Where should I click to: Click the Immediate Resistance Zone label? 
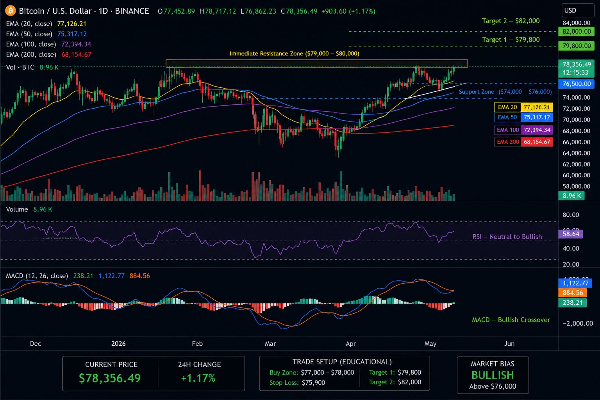[294, 54]
